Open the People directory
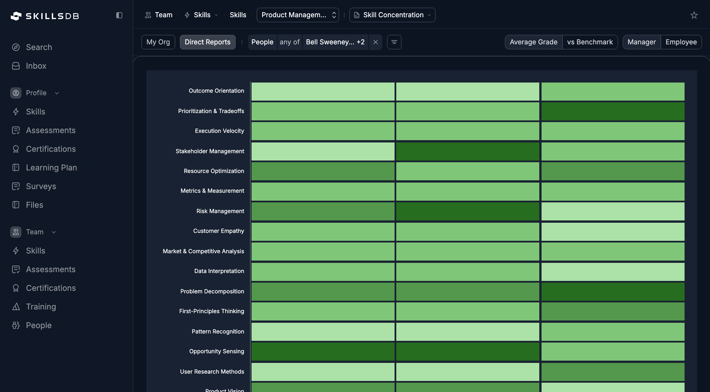The image size is (710, 392). 39,325
